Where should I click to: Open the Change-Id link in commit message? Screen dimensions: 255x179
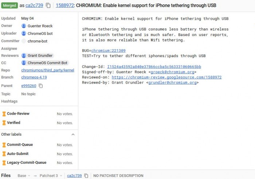pos(154,67)
